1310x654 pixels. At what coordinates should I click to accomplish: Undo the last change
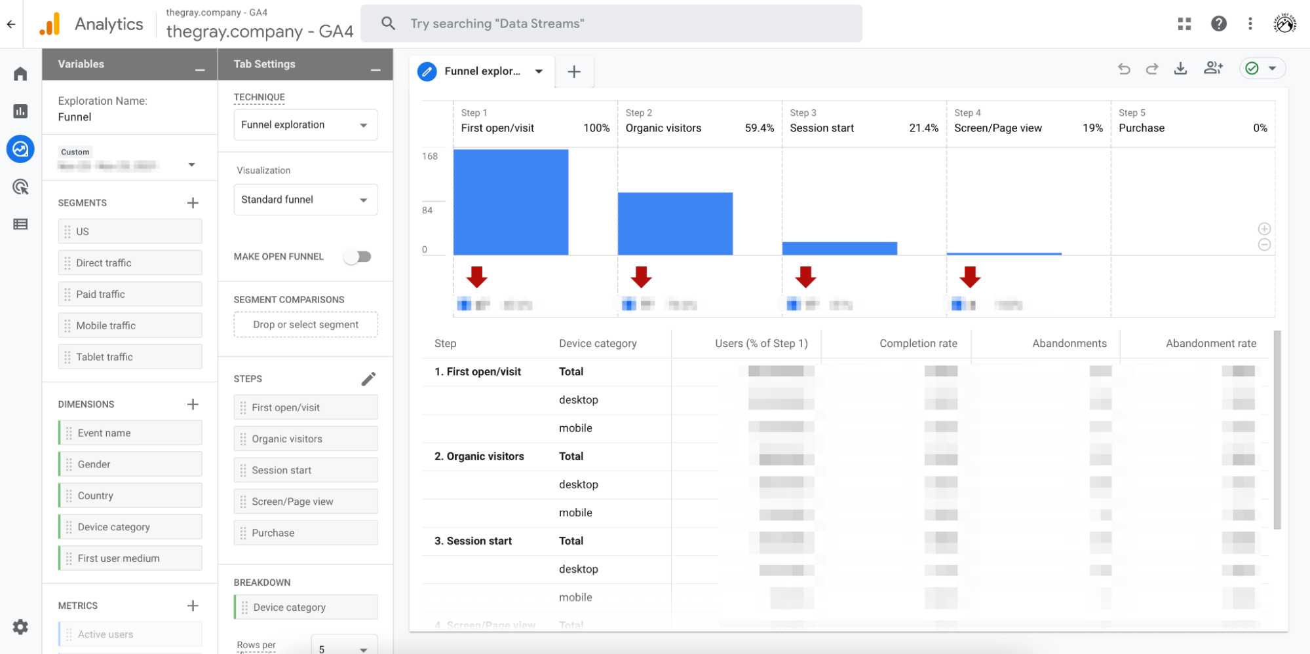[x=1124, y=69]
